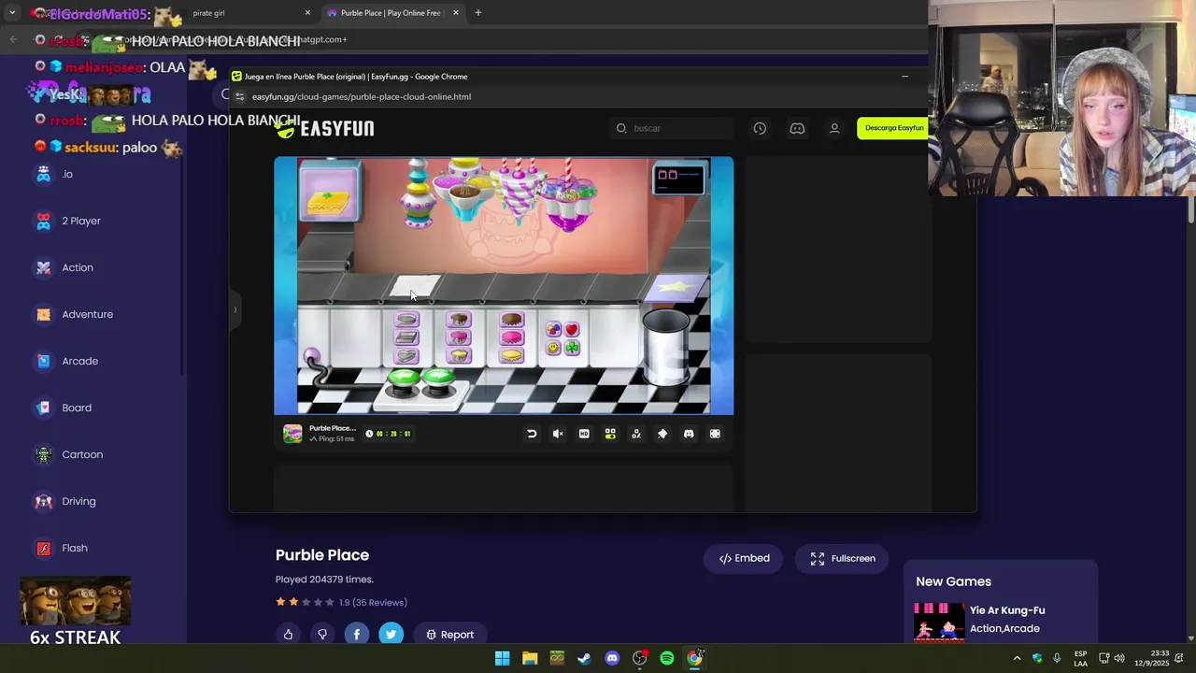Click the left green button in the game

click(404, 379)
